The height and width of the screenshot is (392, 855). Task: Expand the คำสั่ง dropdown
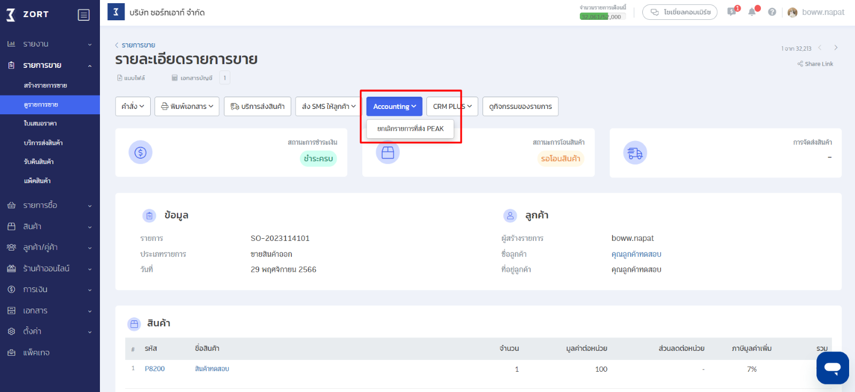click(x=133, y=106)
